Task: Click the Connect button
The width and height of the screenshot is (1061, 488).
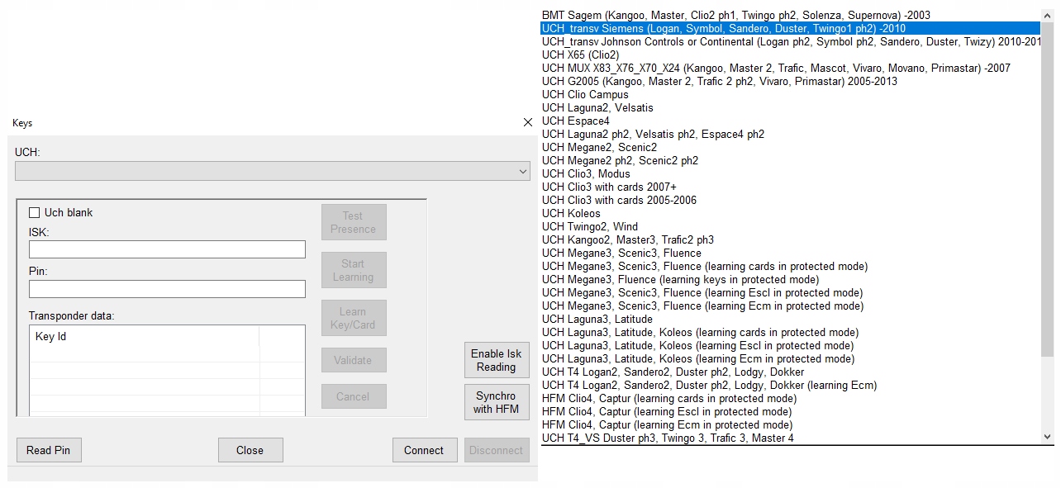Action: coord(425,450)
